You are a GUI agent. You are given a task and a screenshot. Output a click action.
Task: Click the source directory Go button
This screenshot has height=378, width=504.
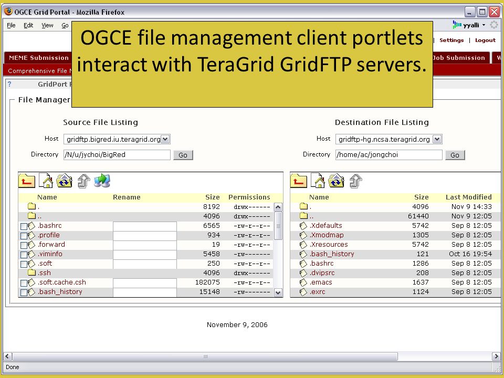[x=183, y=155]
